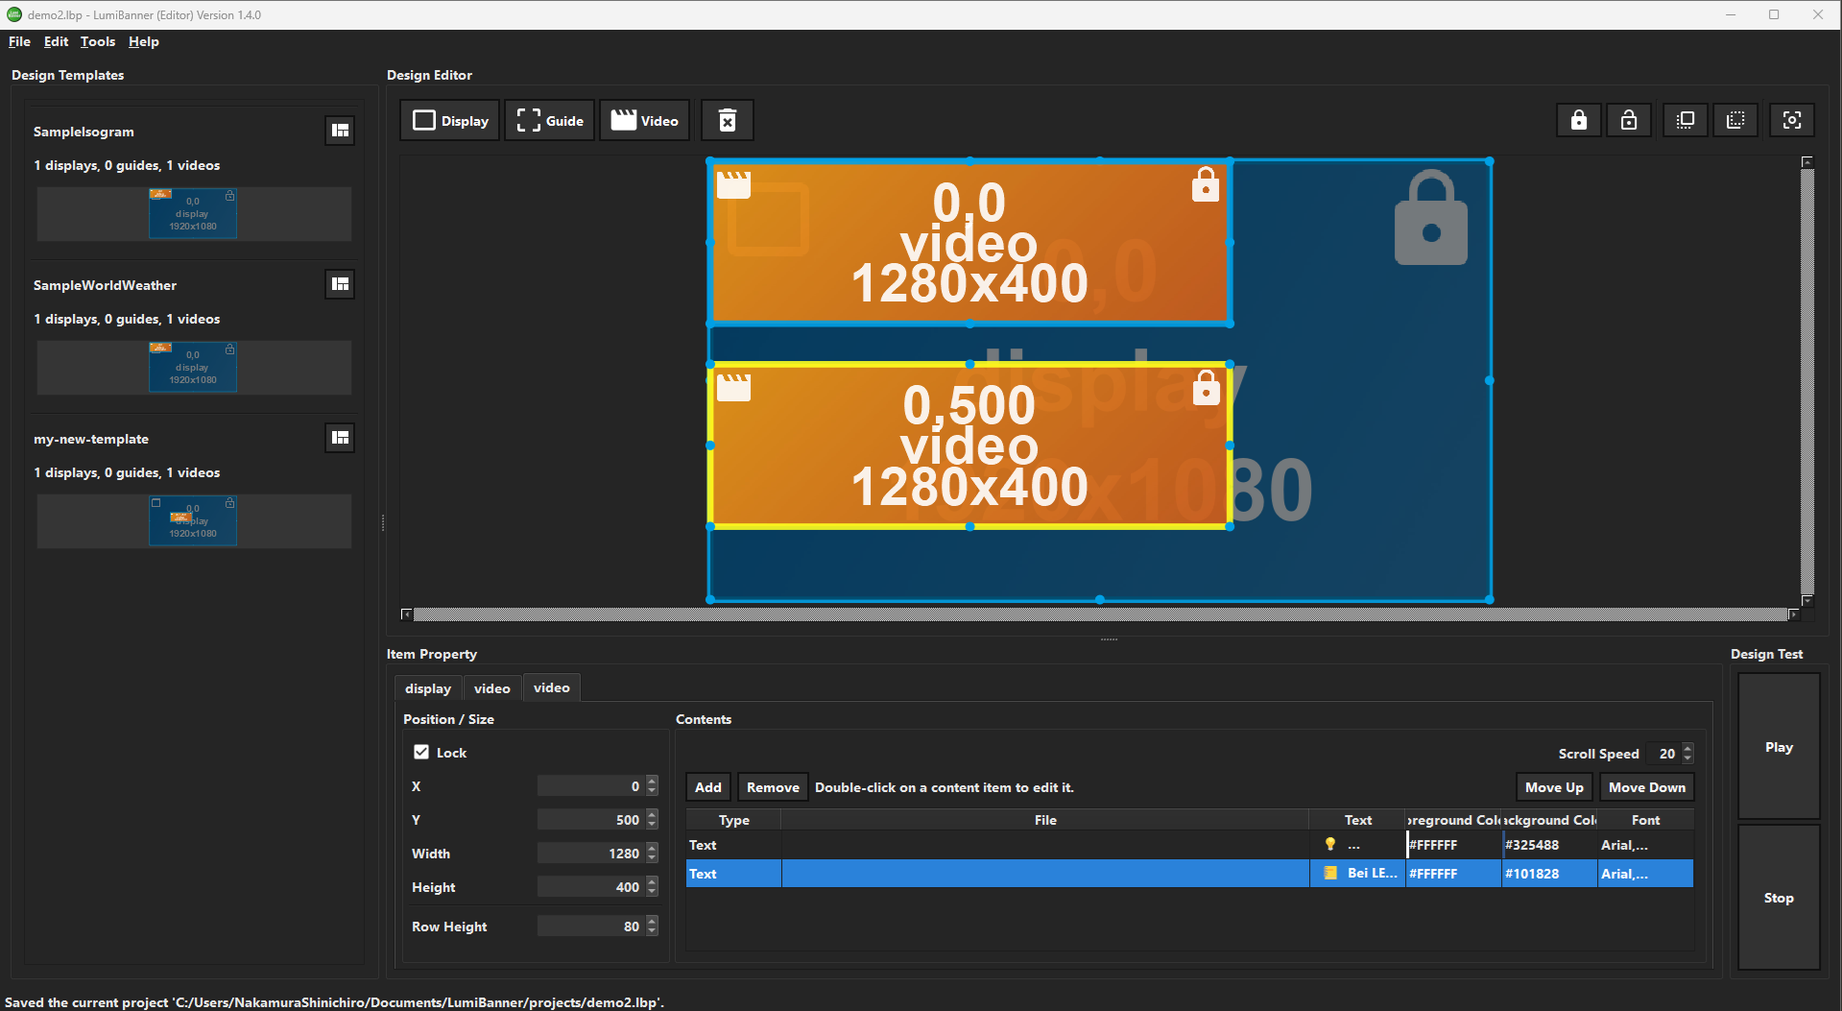The height and width of the screenshot is (1011, 1842).
Task: Open the Tools menu
Action: coord(97,41)
